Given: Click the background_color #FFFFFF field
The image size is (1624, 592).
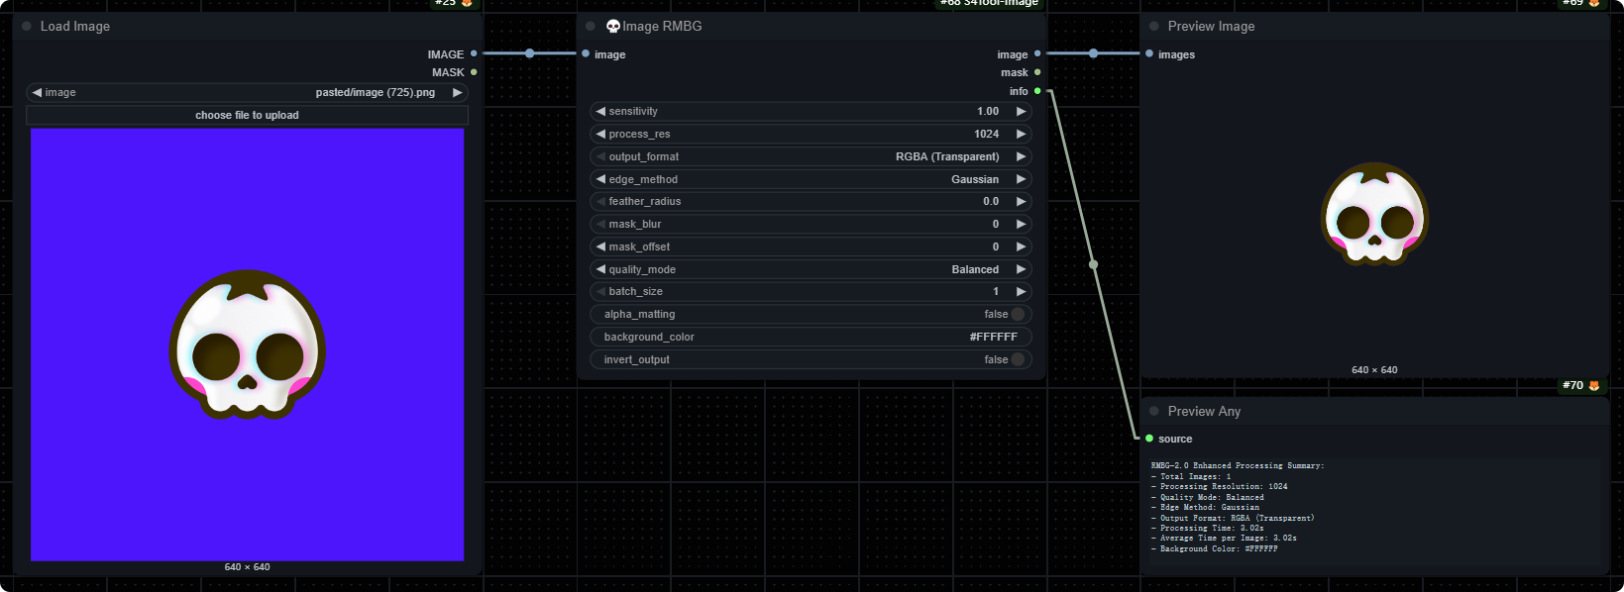Looking at the screenshot, I should pos(811,337).
